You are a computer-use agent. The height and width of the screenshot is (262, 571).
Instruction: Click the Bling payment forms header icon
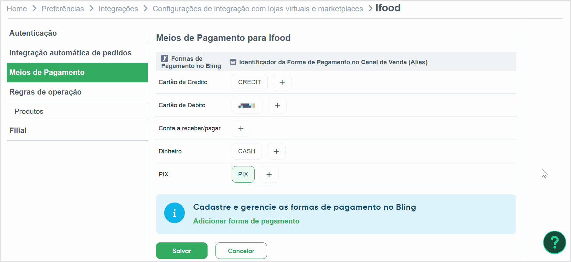(165, 59)
